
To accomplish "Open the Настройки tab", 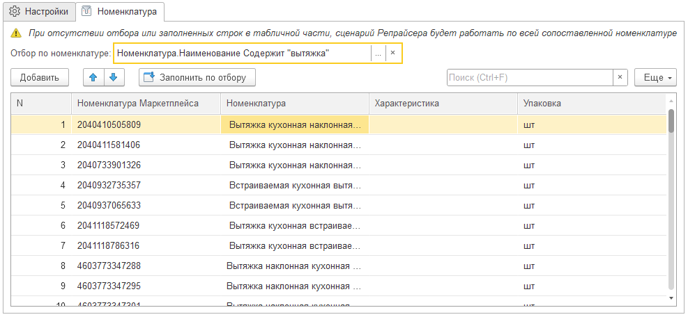I will point(38,11).
